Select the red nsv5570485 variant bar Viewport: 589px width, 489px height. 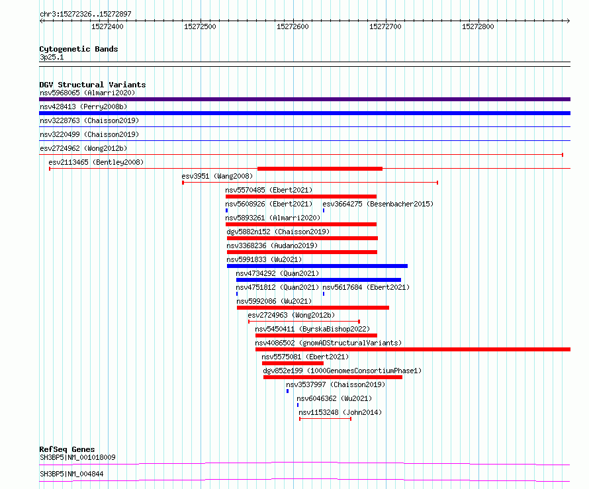[x=301, y=197]
